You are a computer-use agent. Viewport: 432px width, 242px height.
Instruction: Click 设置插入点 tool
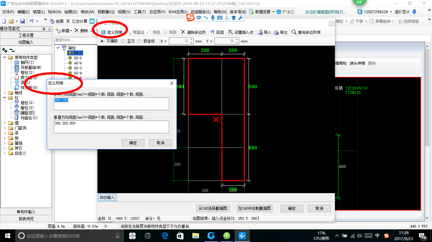click(241, 32)
